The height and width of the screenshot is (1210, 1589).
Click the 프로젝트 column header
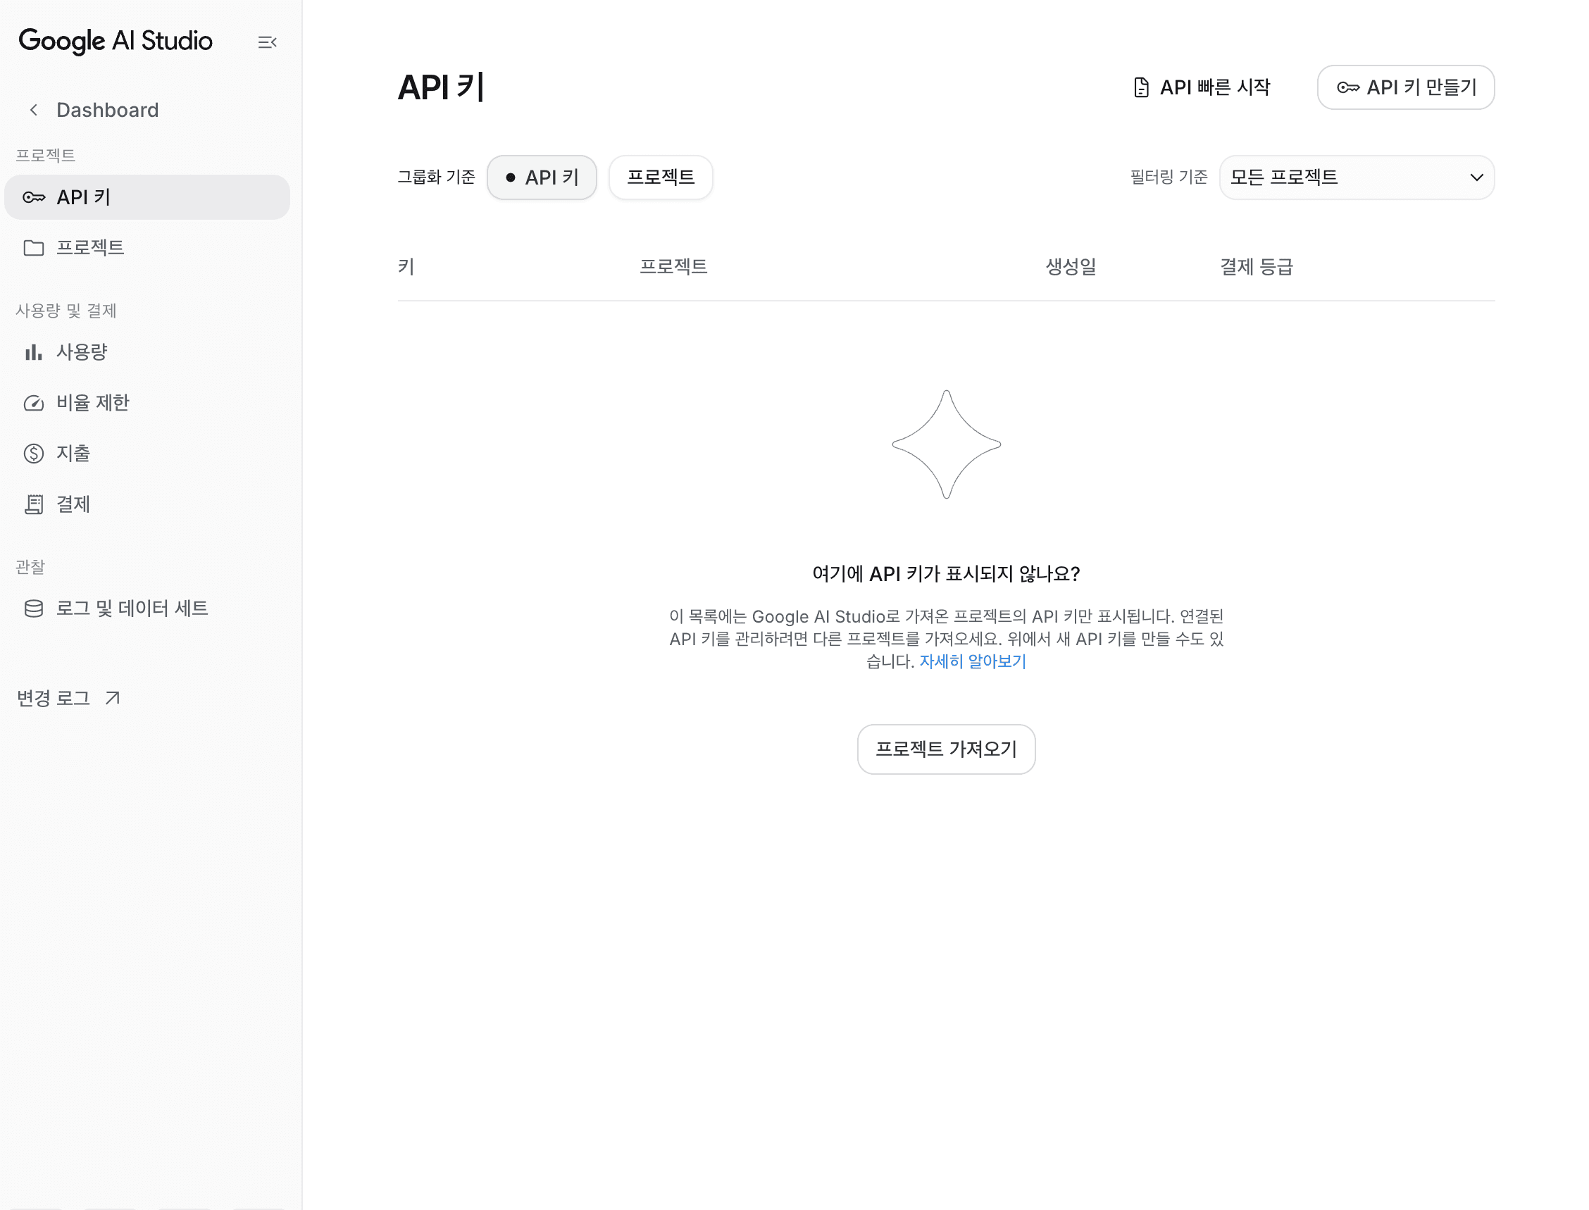tap(673, 266)
